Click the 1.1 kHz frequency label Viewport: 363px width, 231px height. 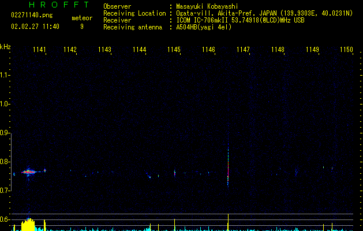coord(4,75)
